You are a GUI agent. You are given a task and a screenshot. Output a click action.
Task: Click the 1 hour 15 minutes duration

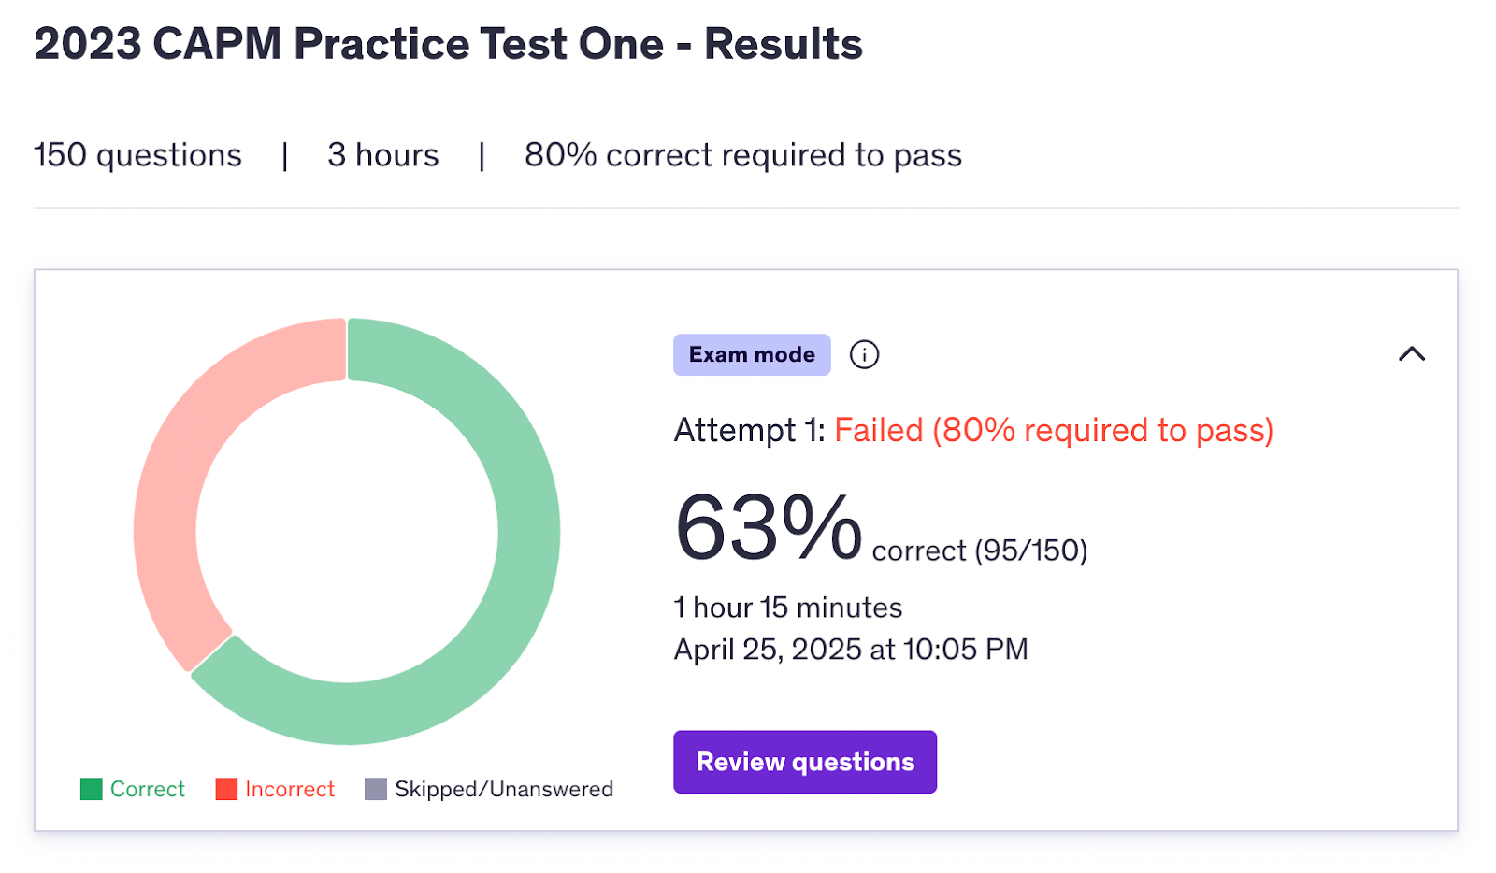(x=788, y=608)
